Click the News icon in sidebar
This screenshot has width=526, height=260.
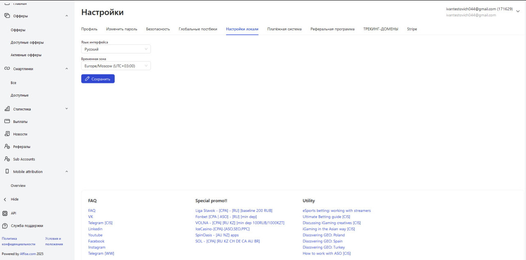[x=7, y=134]
